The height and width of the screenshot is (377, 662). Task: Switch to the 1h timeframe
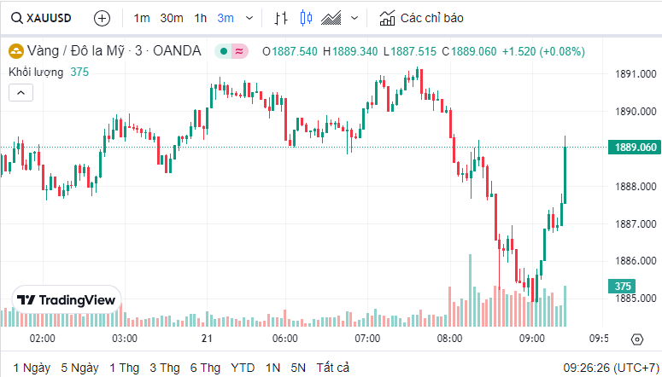tap(200, 18)
